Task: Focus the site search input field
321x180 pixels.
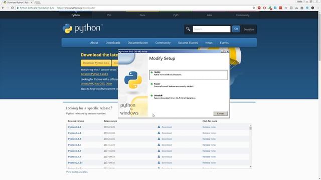Action: [212, 29]
